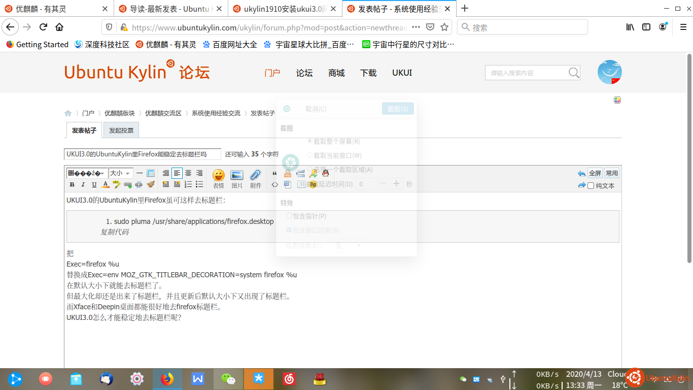This screenshot has height=390, width=693.
Task: Reload the current page in Firefox
Action: [x=44, y=27]
